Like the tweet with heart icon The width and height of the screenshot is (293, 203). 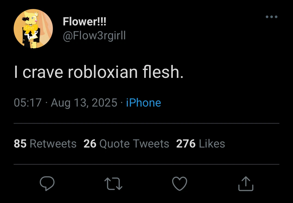[179, 184]
